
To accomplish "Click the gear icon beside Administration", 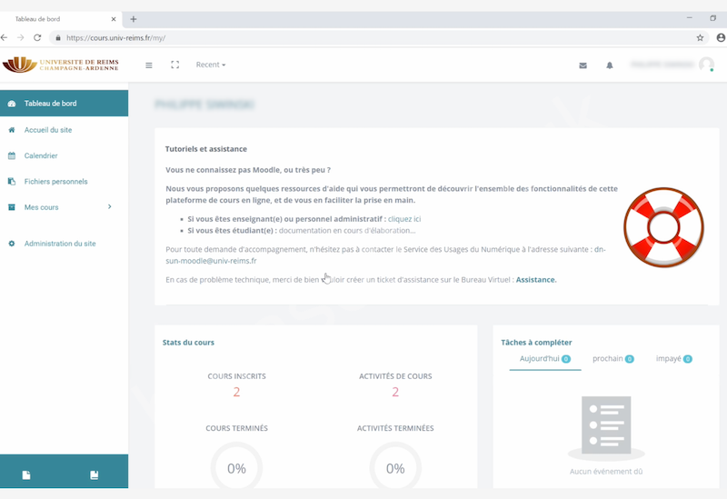I will pos(12,244).
